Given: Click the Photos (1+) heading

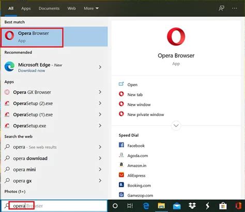Looking at the screenshot, I should click(15, 191).
